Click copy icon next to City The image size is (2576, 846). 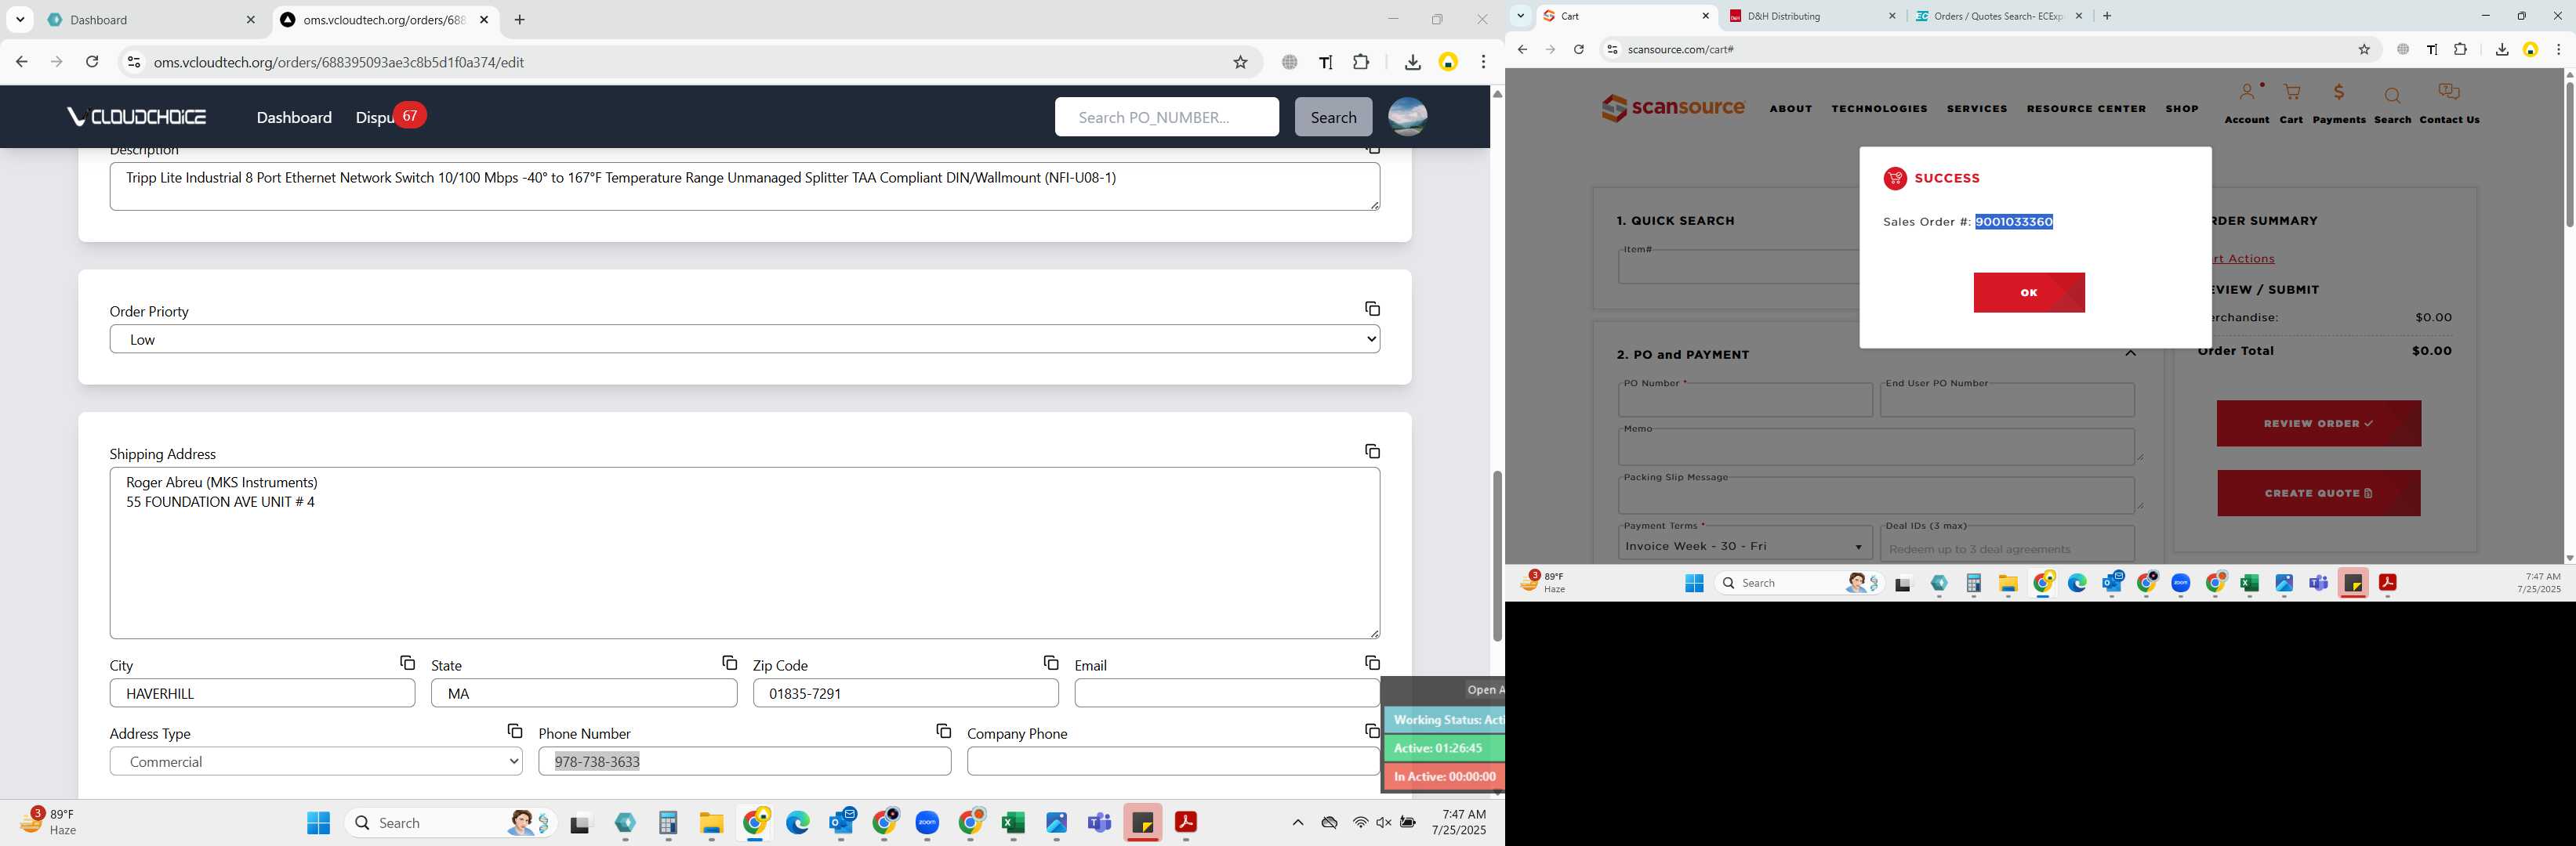click(407, 663)
